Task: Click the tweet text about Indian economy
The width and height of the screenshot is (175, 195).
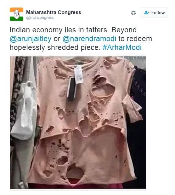Action: coord(81,39)
